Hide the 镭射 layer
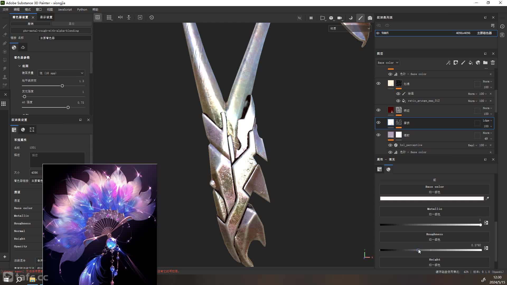Image resolution: width=507 pixels, height=285 pixels. (x=378, y=135)
